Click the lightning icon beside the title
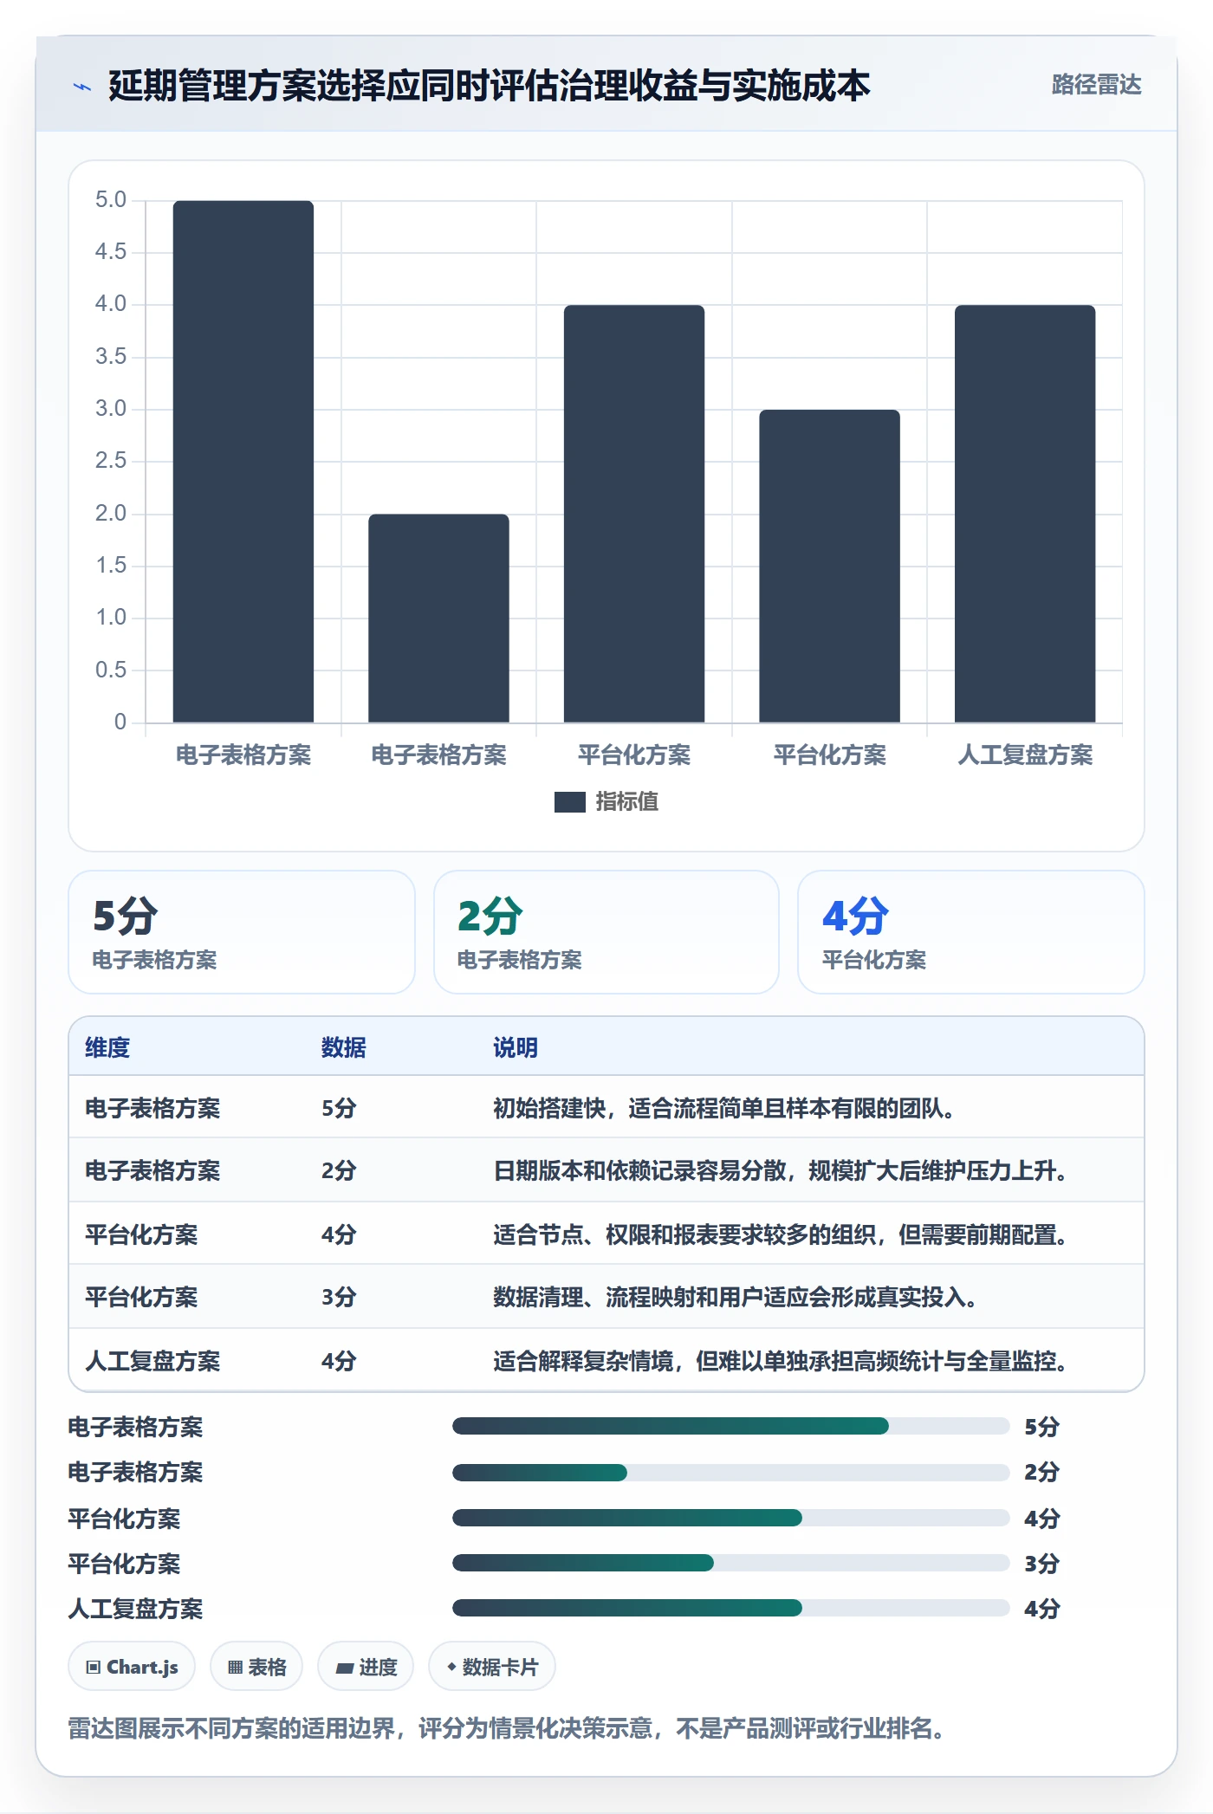Image resolution: width=1213 pixels, height=1814 pixels. (x=82, y=87)
